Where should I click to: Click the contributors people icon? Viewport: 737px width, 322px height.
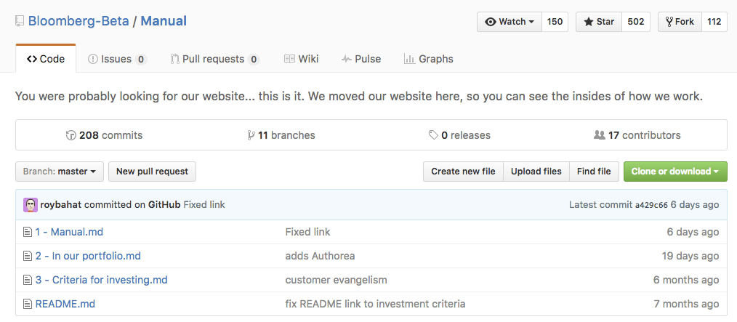coord(600,135)
